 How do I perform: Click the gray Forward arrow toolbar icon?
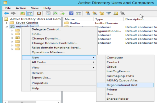[13, 13]
